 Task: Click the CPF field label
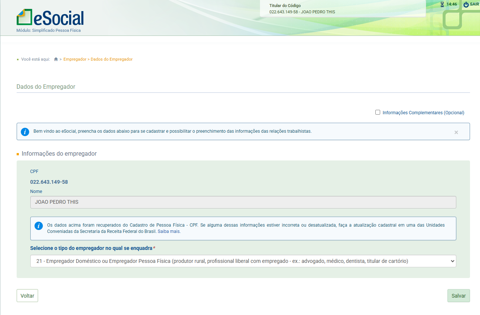pyautogui.click(x=34, y=172)
